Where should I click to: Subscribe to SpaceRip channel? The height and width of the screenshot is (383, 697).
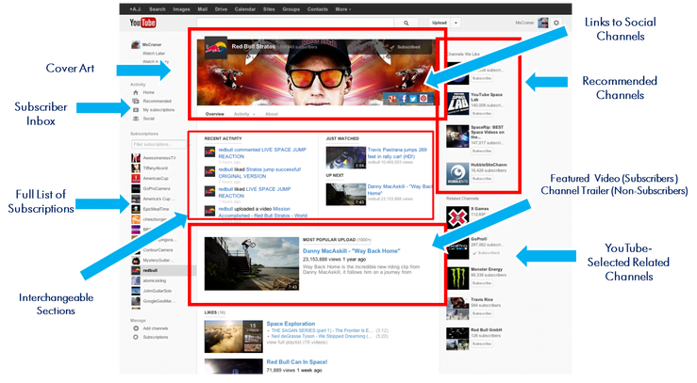tap(482, 151)
